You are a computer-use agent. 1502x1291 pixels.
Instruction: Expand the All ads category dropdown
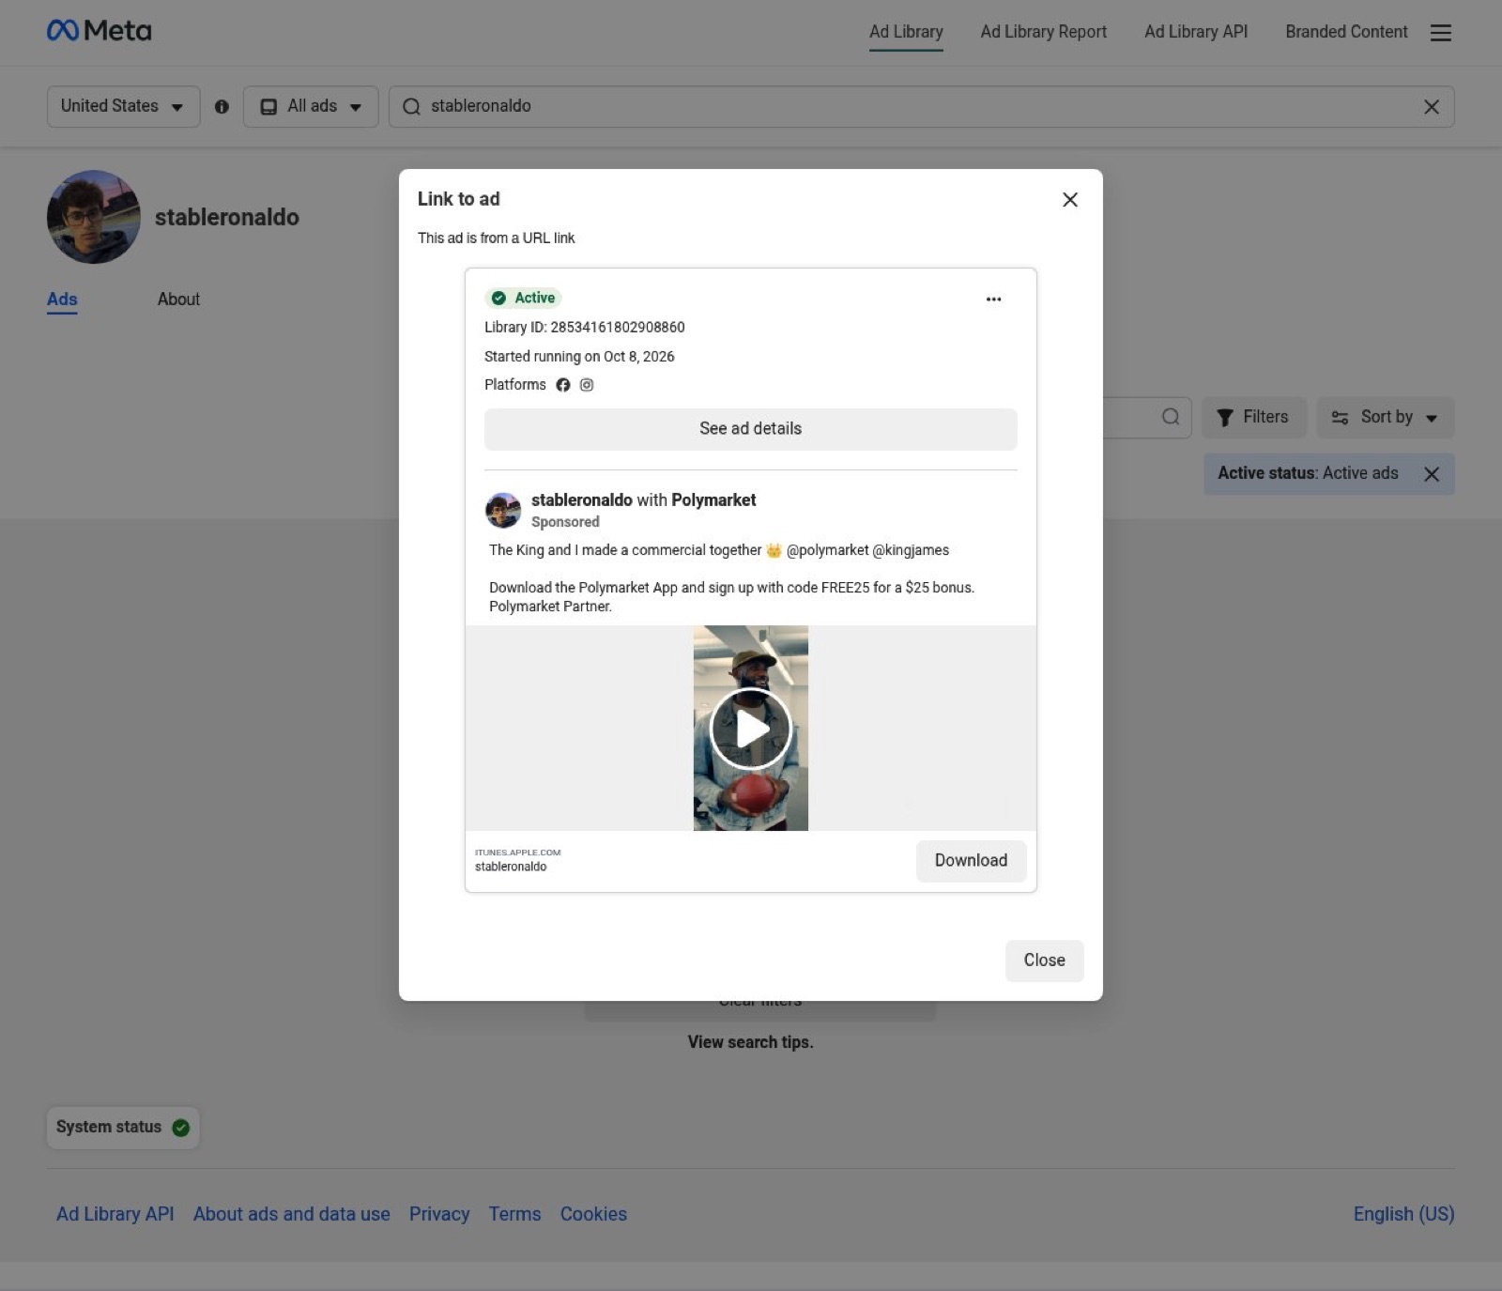(311, 107)
